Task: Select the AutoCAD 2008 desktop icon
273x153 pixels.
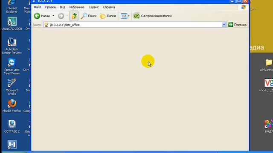Action: 12,24
